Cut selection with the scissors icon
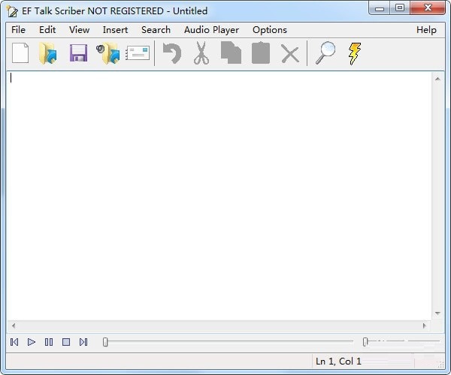Screen dimensions: 451x375 point(201,53)
